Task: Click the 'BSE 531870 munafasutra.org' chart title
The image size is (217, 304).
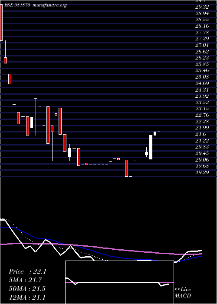Action: click(x=35, y=5)
